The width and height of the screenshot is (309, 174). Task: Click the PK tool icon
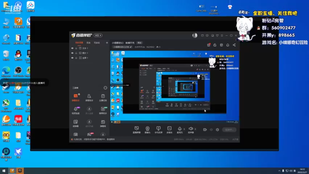(89, 135)
